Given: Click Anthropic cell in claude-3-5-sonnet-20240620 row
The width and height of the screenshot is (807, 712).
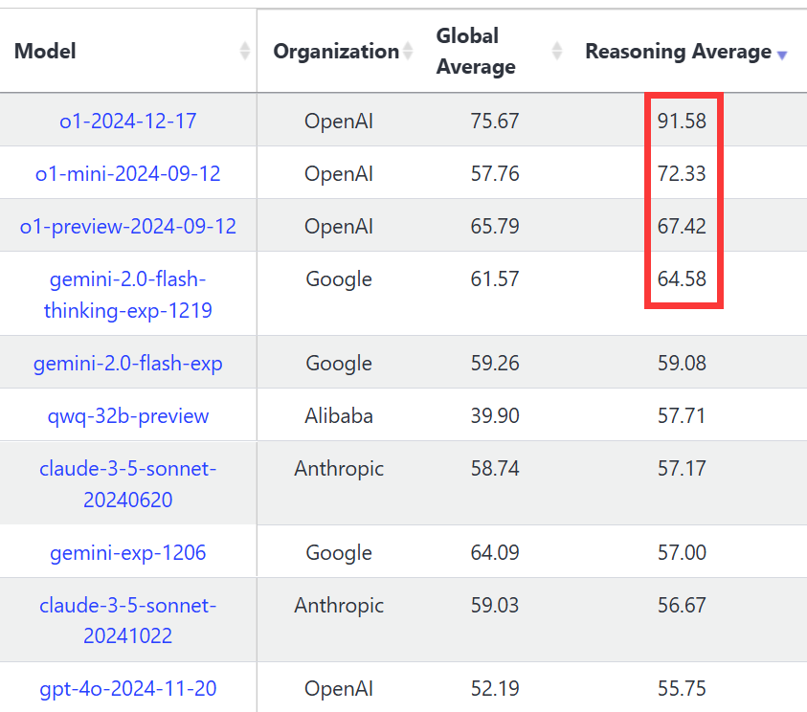Looking at the screenshot, I should click(339, 469).
